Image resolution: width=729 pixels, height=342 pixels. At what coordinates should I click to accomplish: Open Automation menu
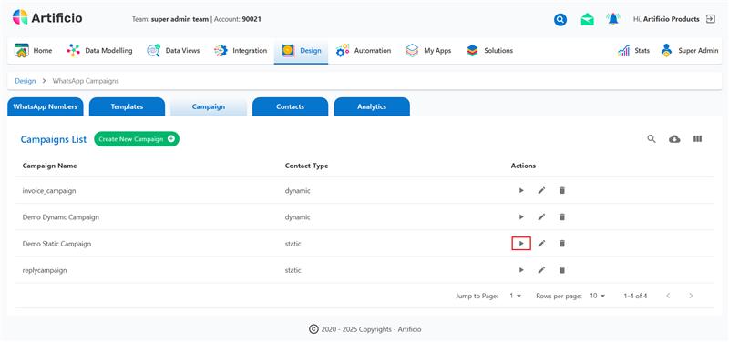(x=364, y=51)
